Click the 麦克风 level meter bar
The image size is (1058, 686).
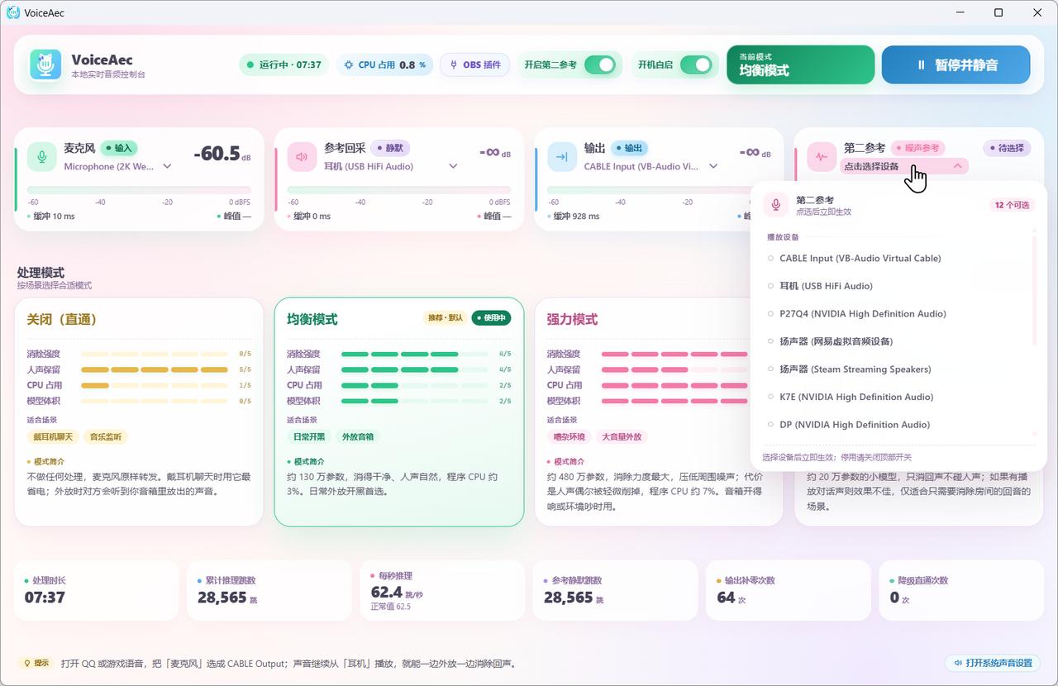139,190
